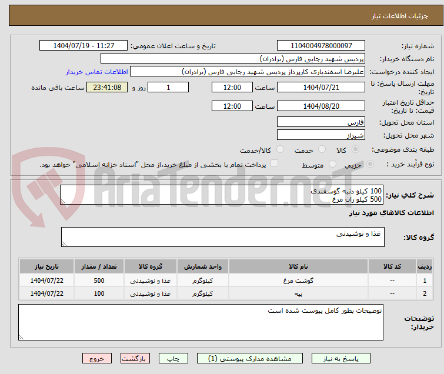Click the request creator name field
This screenshot has height=374, width=444.
[x=248, y=72]
